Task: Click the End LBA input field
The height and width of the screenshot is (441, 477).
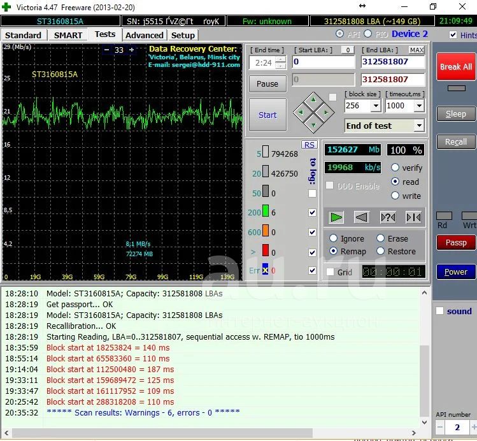Action: point(393,62)
